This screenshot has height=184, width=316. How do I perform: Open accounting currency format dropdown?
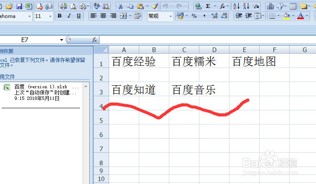(x=186, y=16)
